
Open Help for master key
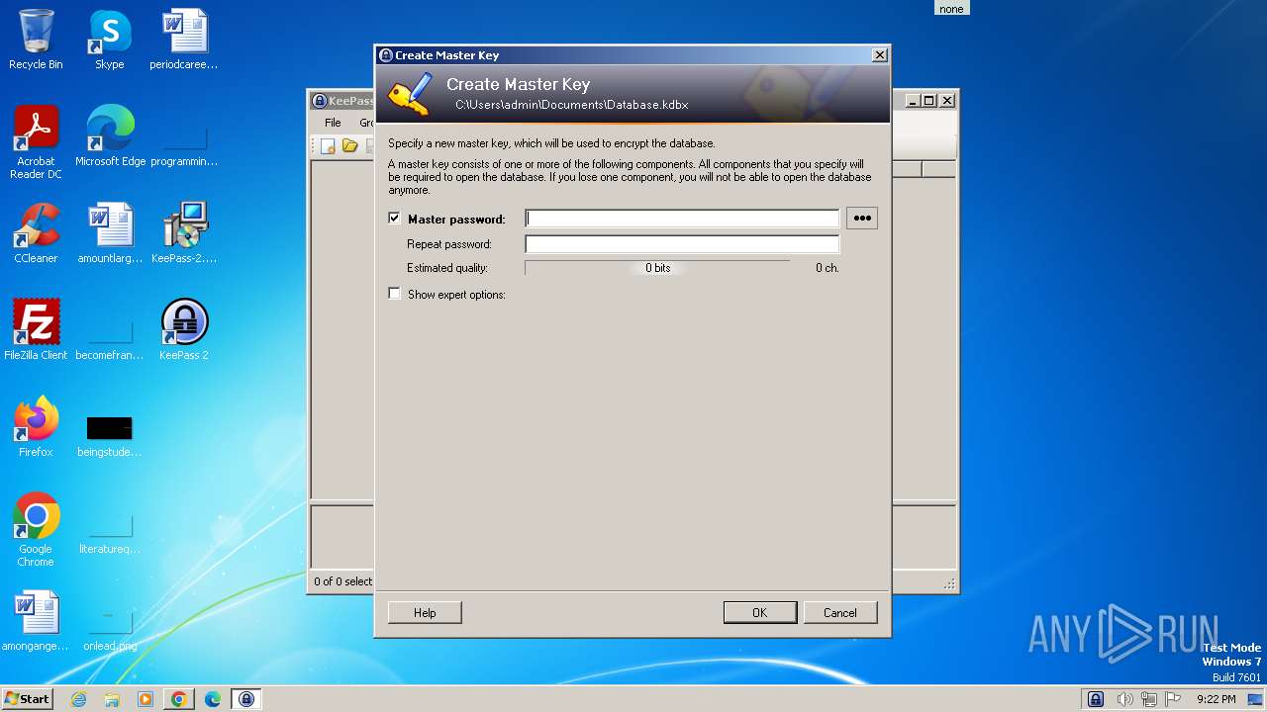(425, 613)
